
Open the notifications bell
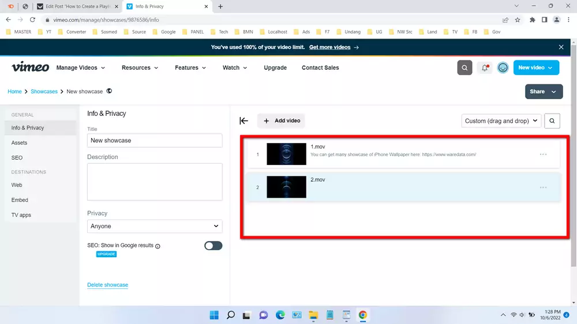[485, 67]
